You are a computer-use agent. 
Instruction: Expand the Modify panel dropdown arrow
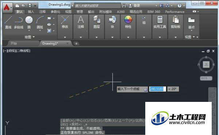pos(65,37)
